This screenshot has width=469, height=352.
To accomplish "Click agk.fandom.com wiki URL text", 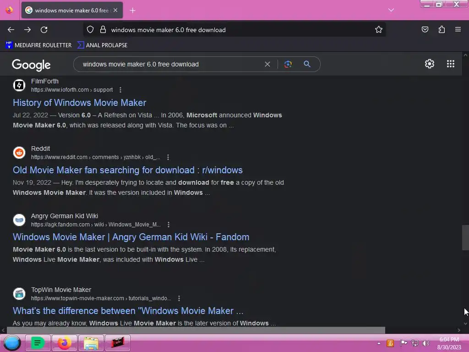I will 96,225.
